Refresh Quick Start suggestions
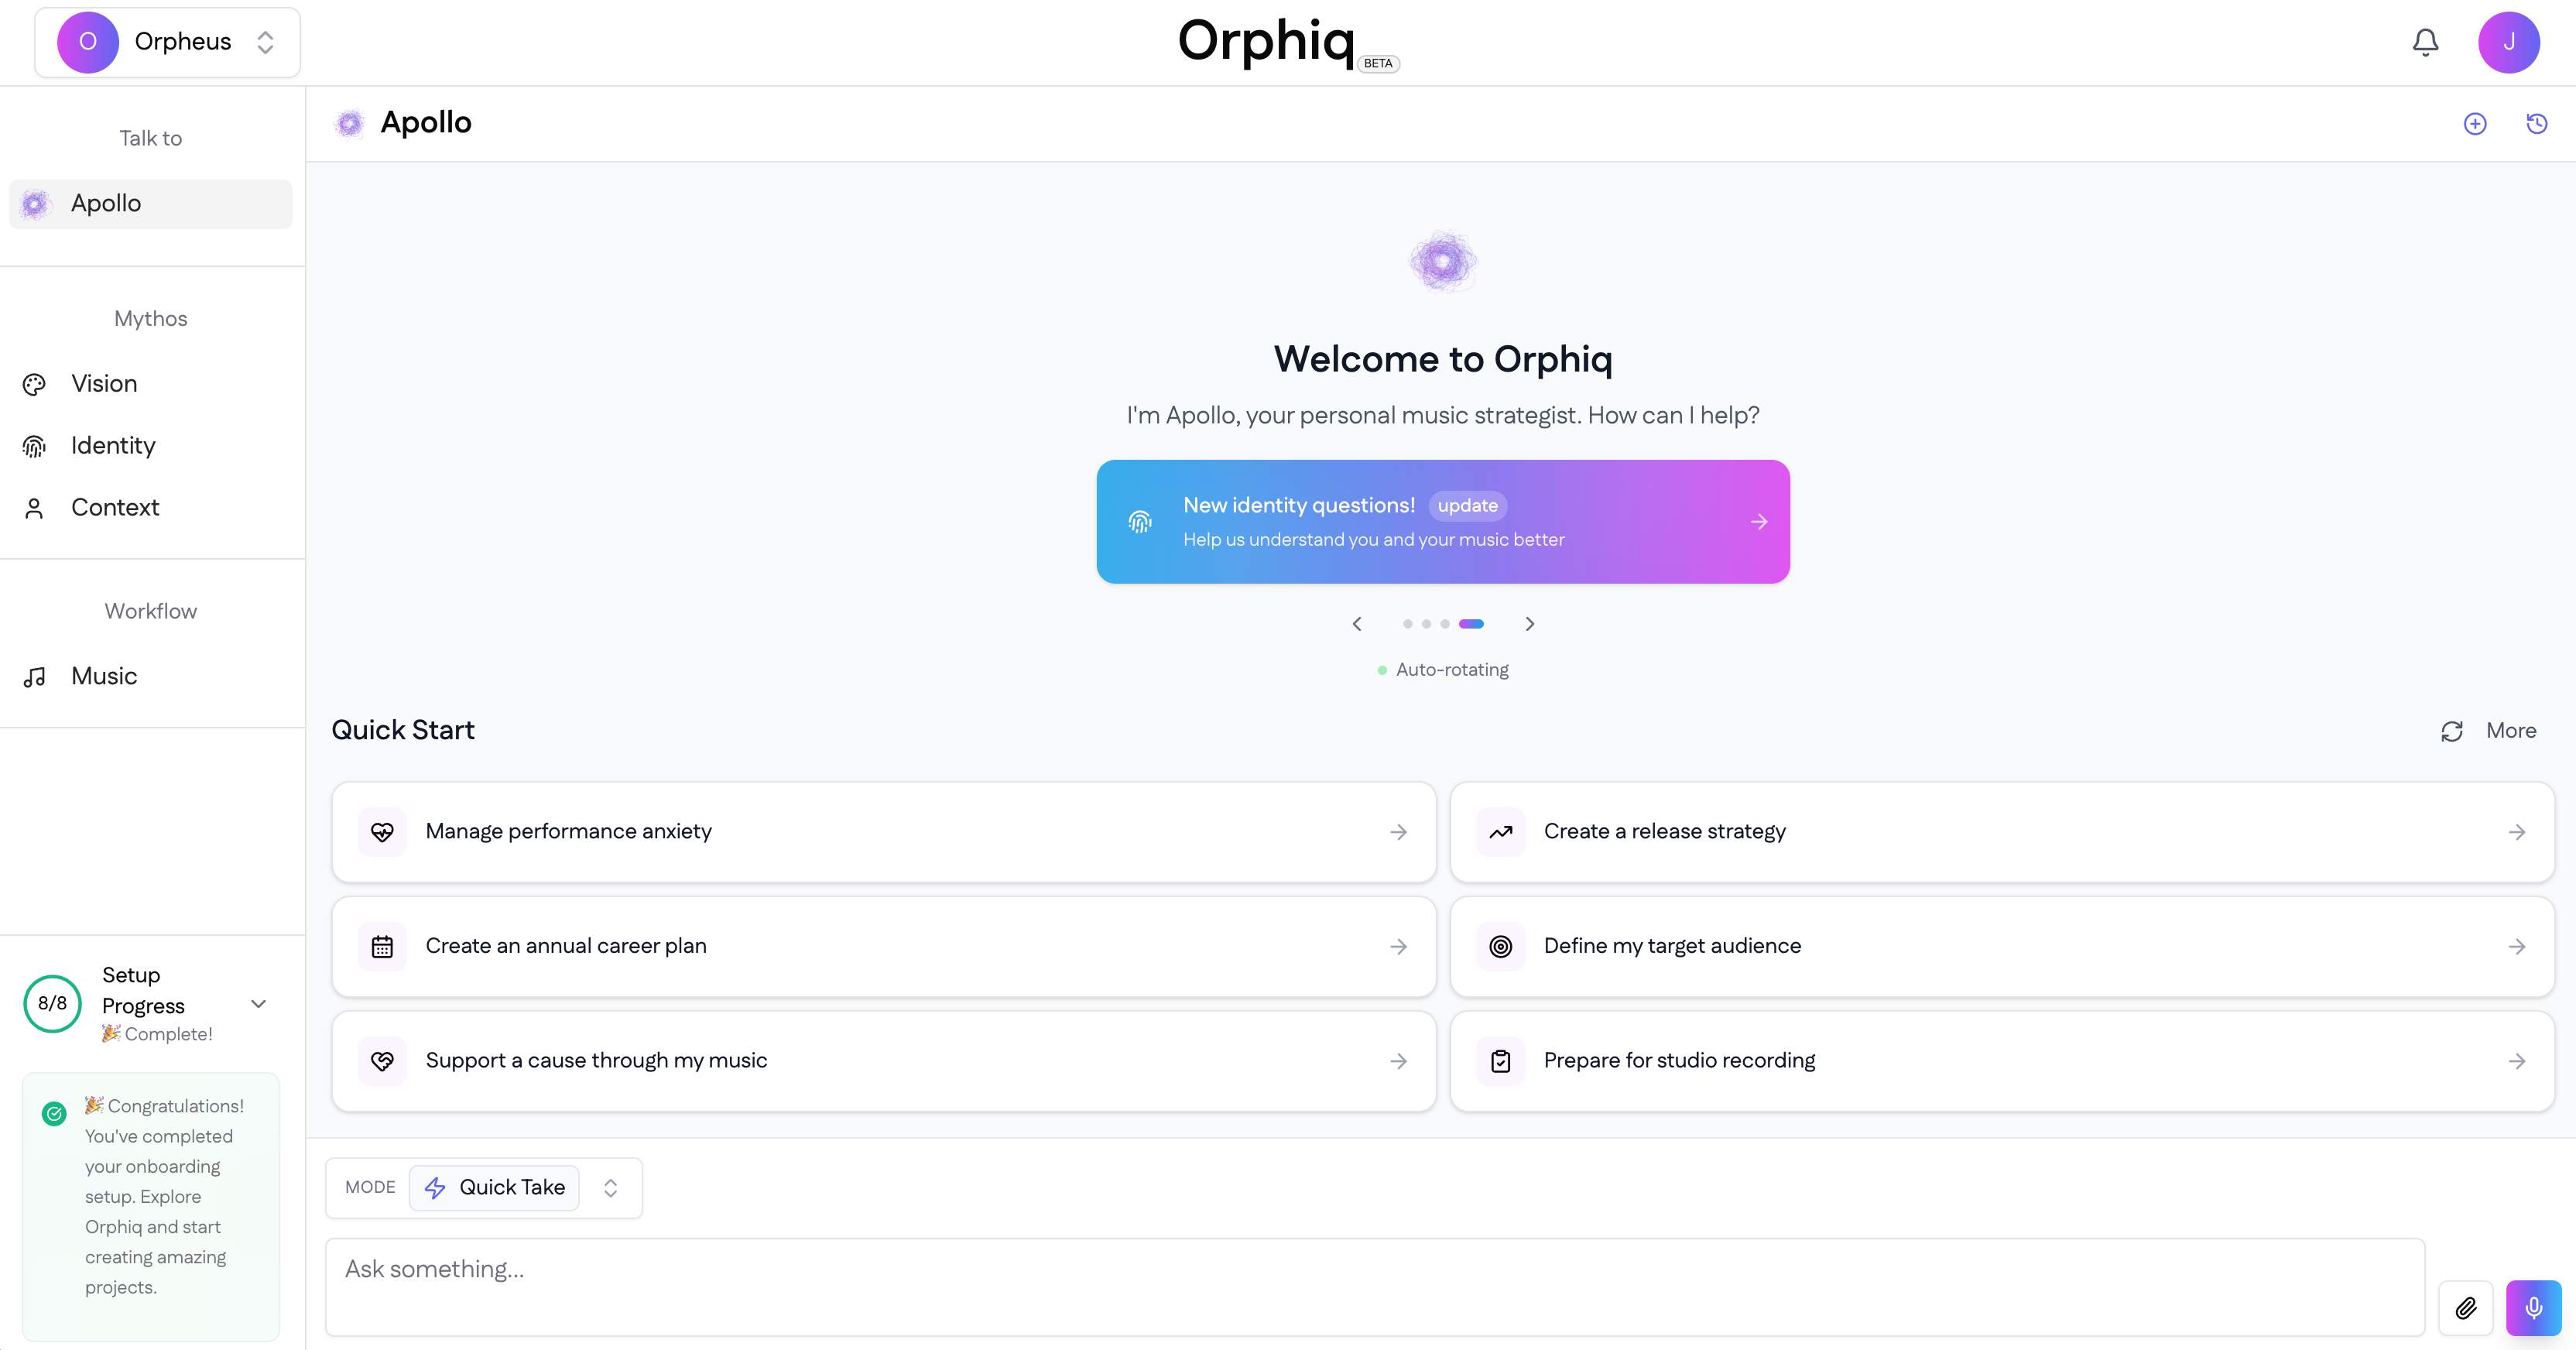The image size is (2576, 1350). click(2451, 732)
